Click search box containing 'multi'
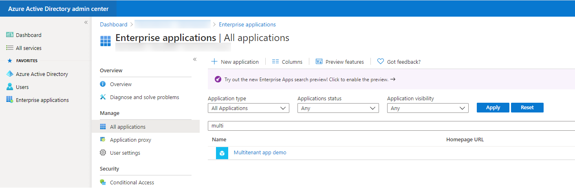Viewport: 575px width, 188px height. coord(391,126)
